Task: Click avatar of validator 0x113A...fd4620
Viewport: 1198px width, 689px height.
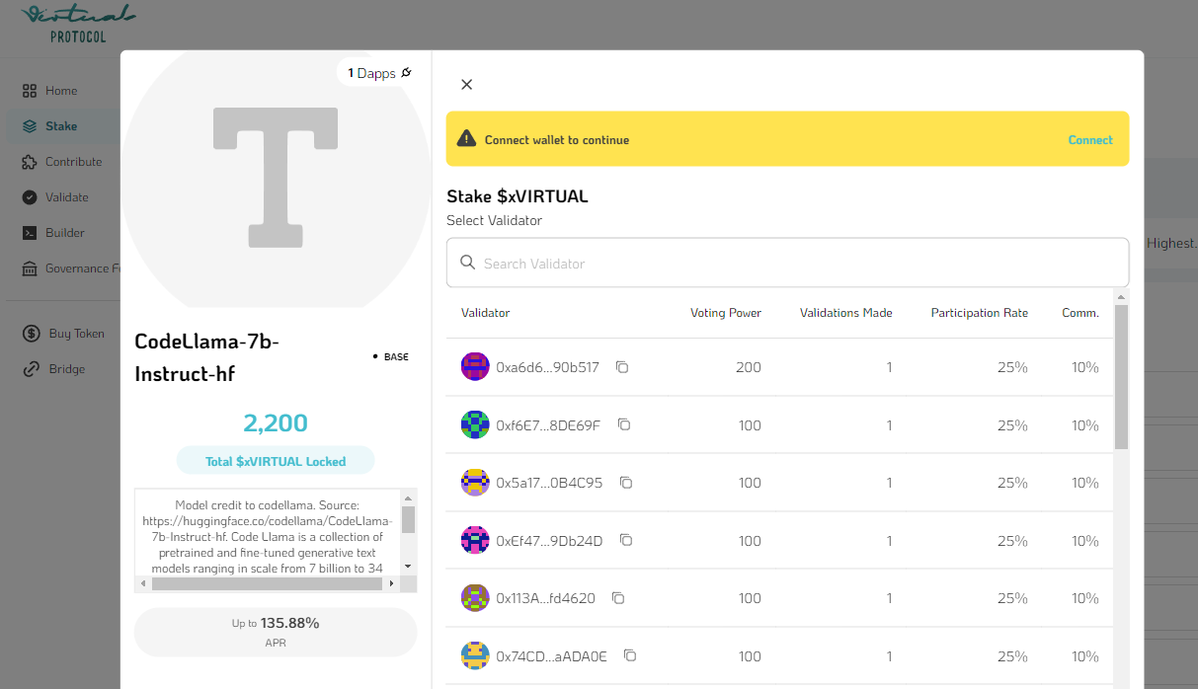Action: coord(475,598)
